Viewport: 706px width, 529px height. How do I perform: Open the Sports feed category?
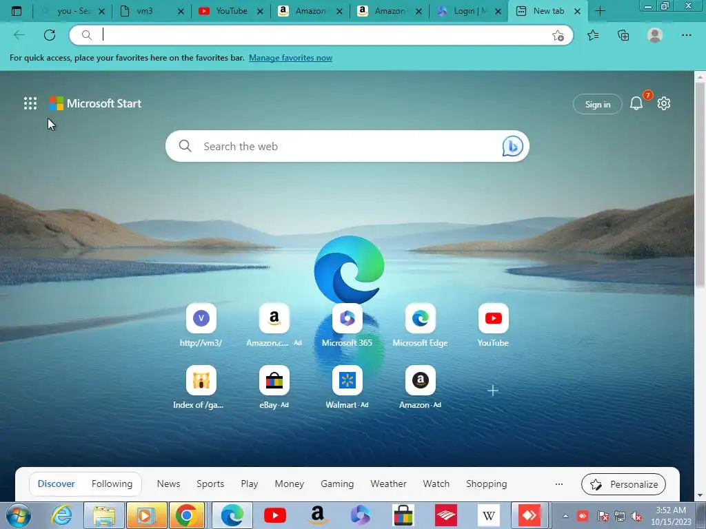pos(210,484)
